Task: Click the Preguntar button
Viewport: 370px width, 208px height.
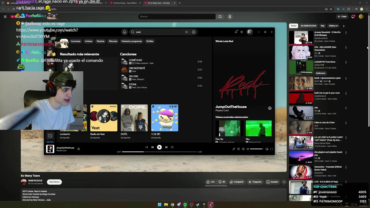Action: point(255,182)
